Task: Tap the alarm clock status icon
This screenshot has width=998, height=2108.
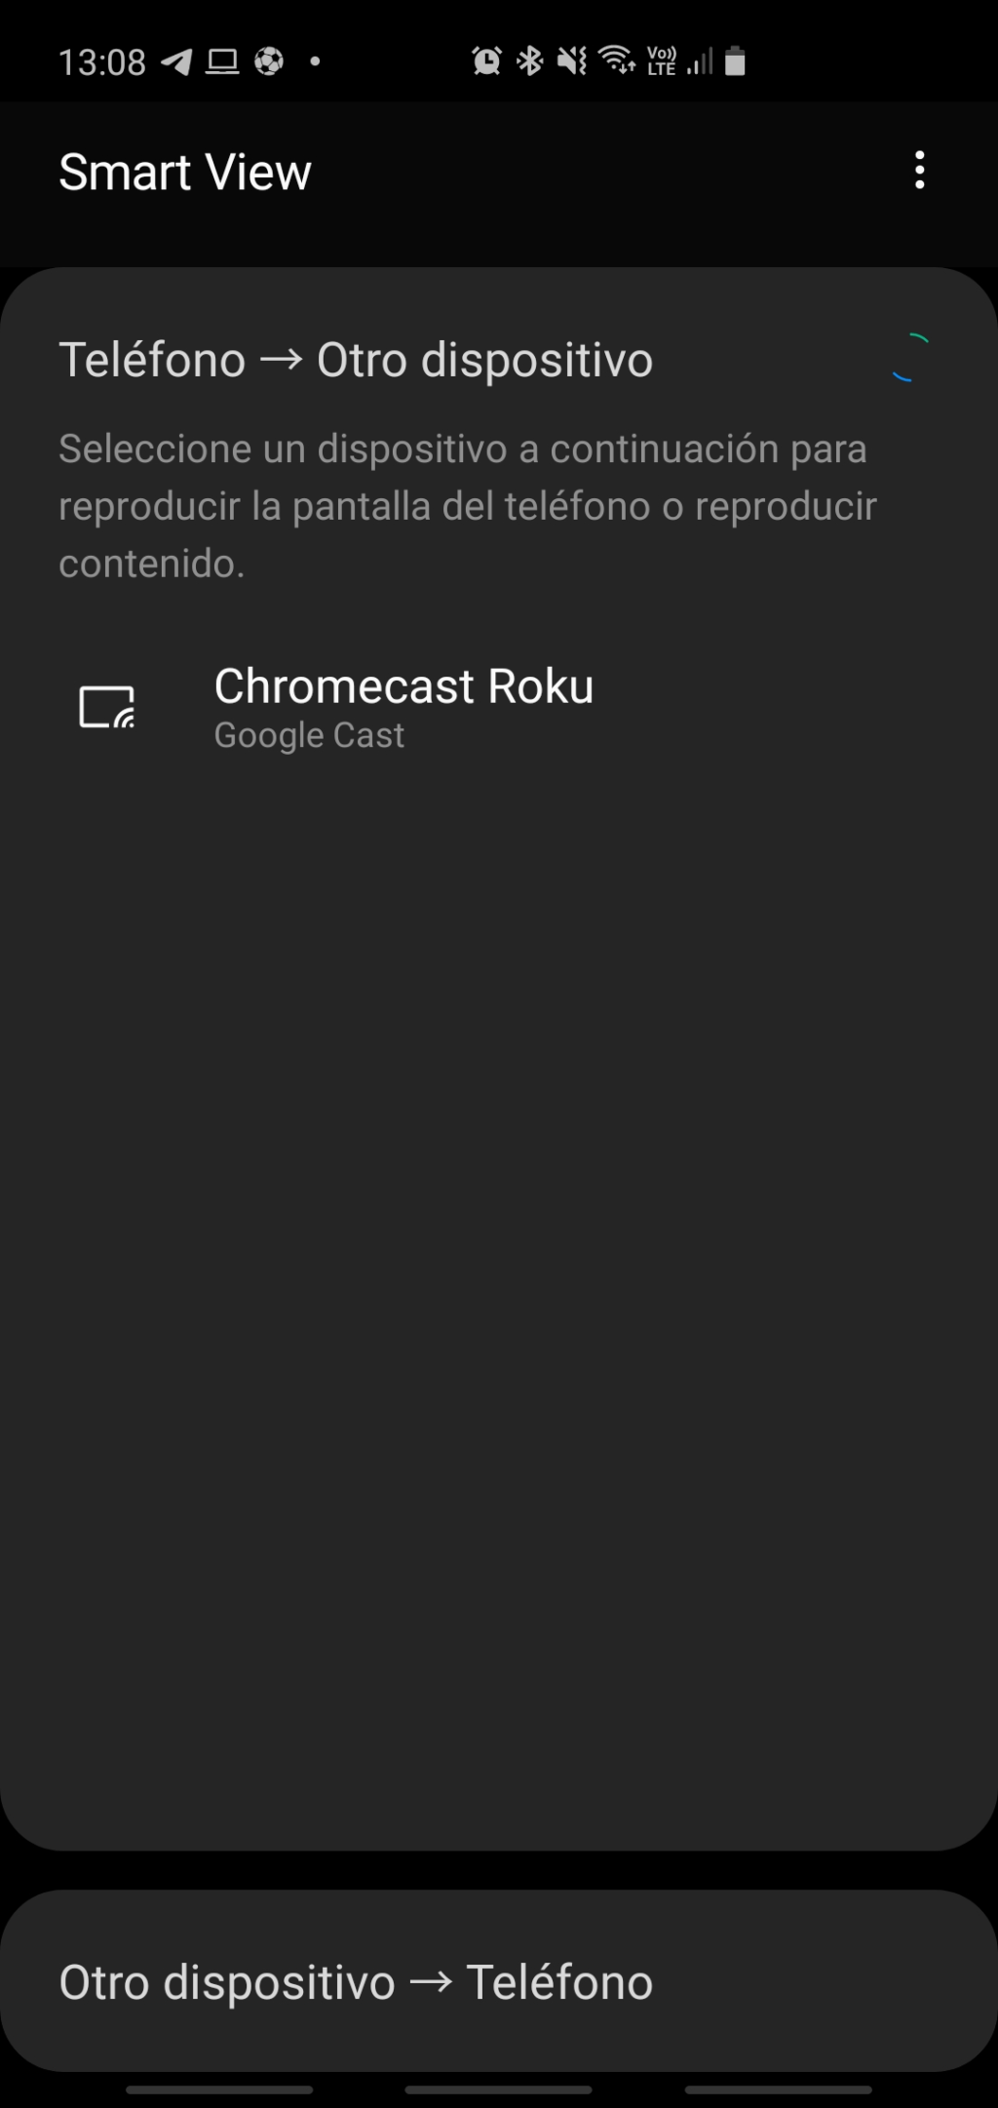Action: point(486,61)
